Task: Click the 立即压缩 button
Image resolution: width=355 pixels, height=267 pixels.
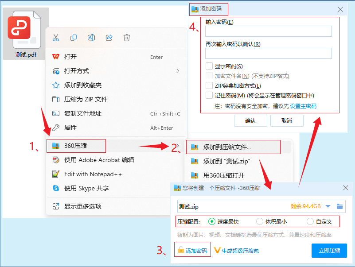Action: [329, 251]
